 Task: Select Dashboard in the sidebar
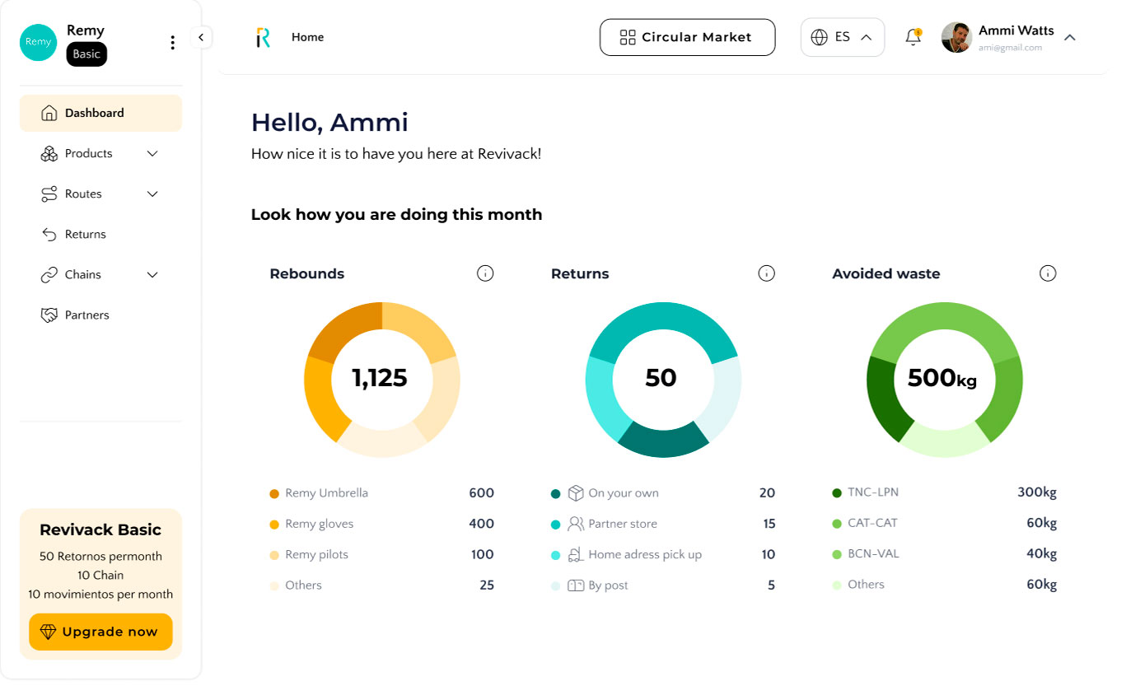tap(100, 113)
